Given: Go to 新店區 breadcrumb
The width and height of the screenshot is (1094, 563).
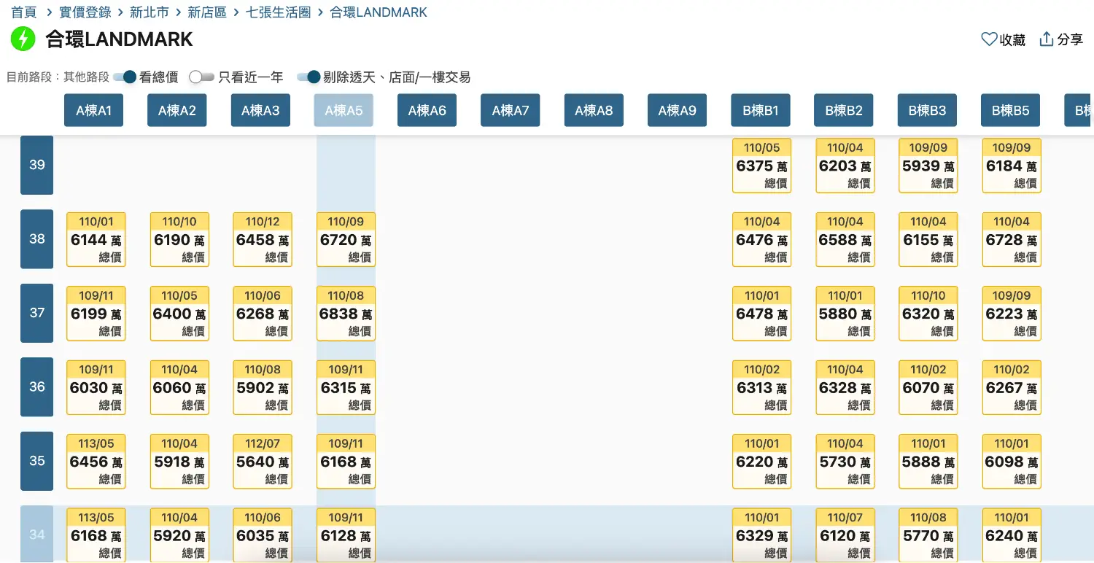Looking at the screenshot, I should coord(207,12).
